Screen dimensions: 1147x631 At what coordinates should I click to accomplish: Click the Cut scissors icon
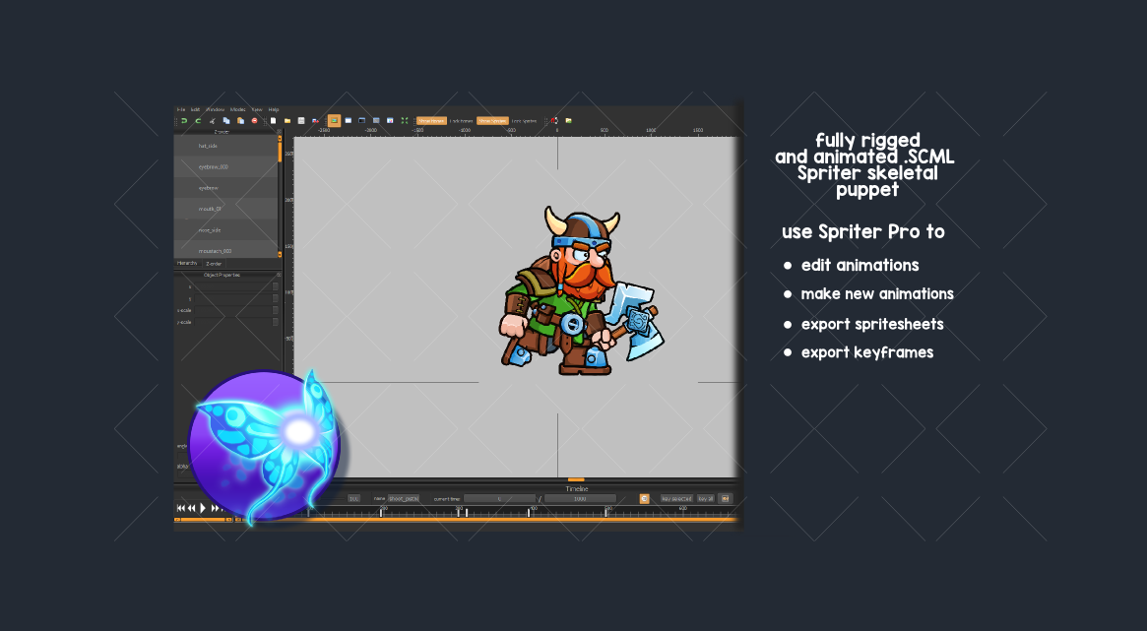tap(212, 121)
